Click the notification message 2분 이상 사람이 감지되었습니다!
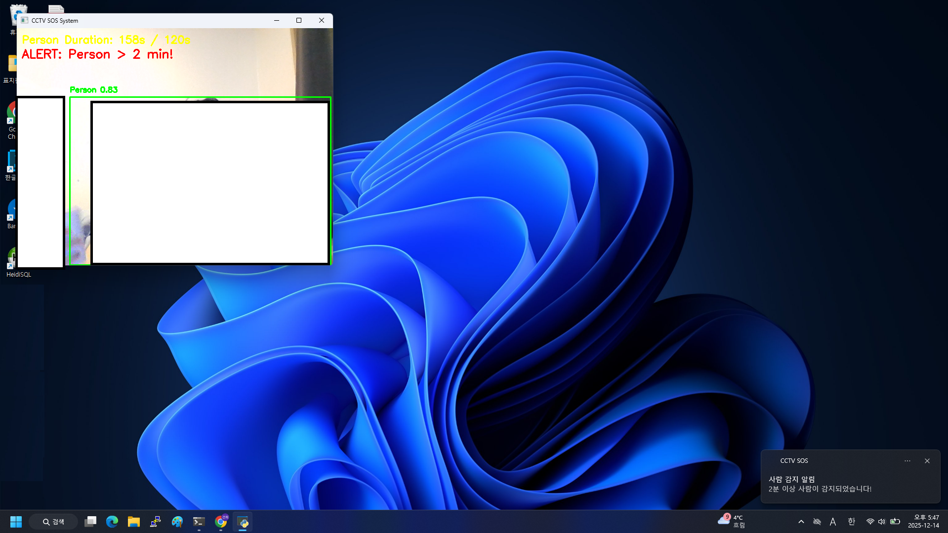 point(820,489)
